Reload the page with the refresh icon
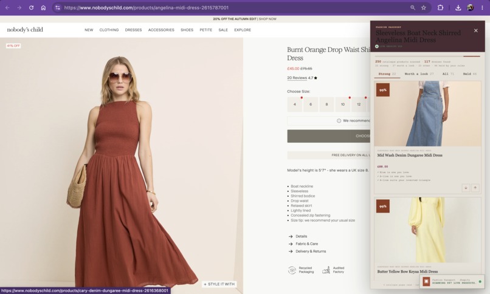 click(31, 8)
